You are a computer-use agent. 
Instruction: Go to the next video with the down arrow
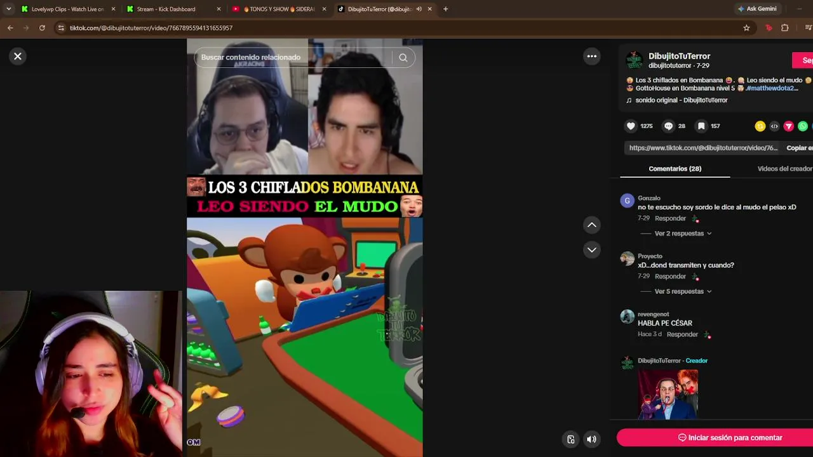pos(592,250)
